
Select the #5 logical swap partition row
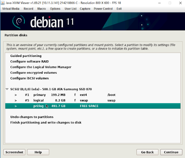pos(93,101)
